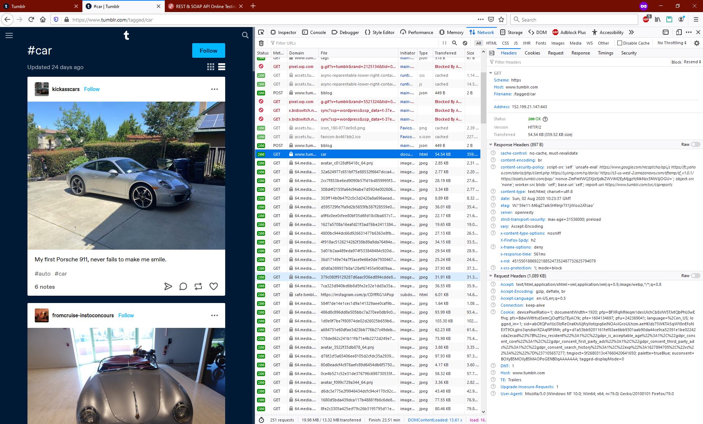Open the No Throttling dropdown
The width and height of the screenshot is (703, 424).
coord(672,43)
